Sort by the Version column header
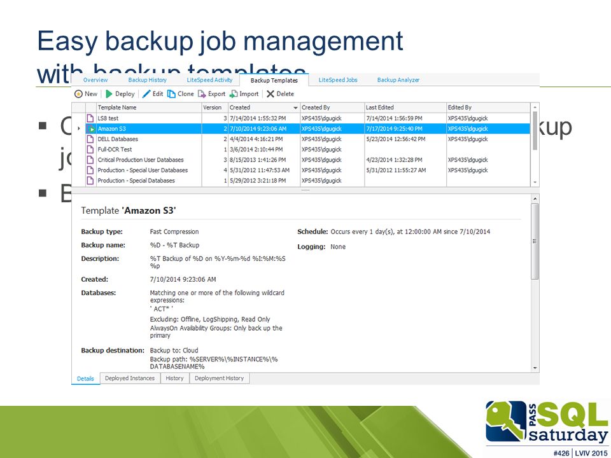 [214, 108]
